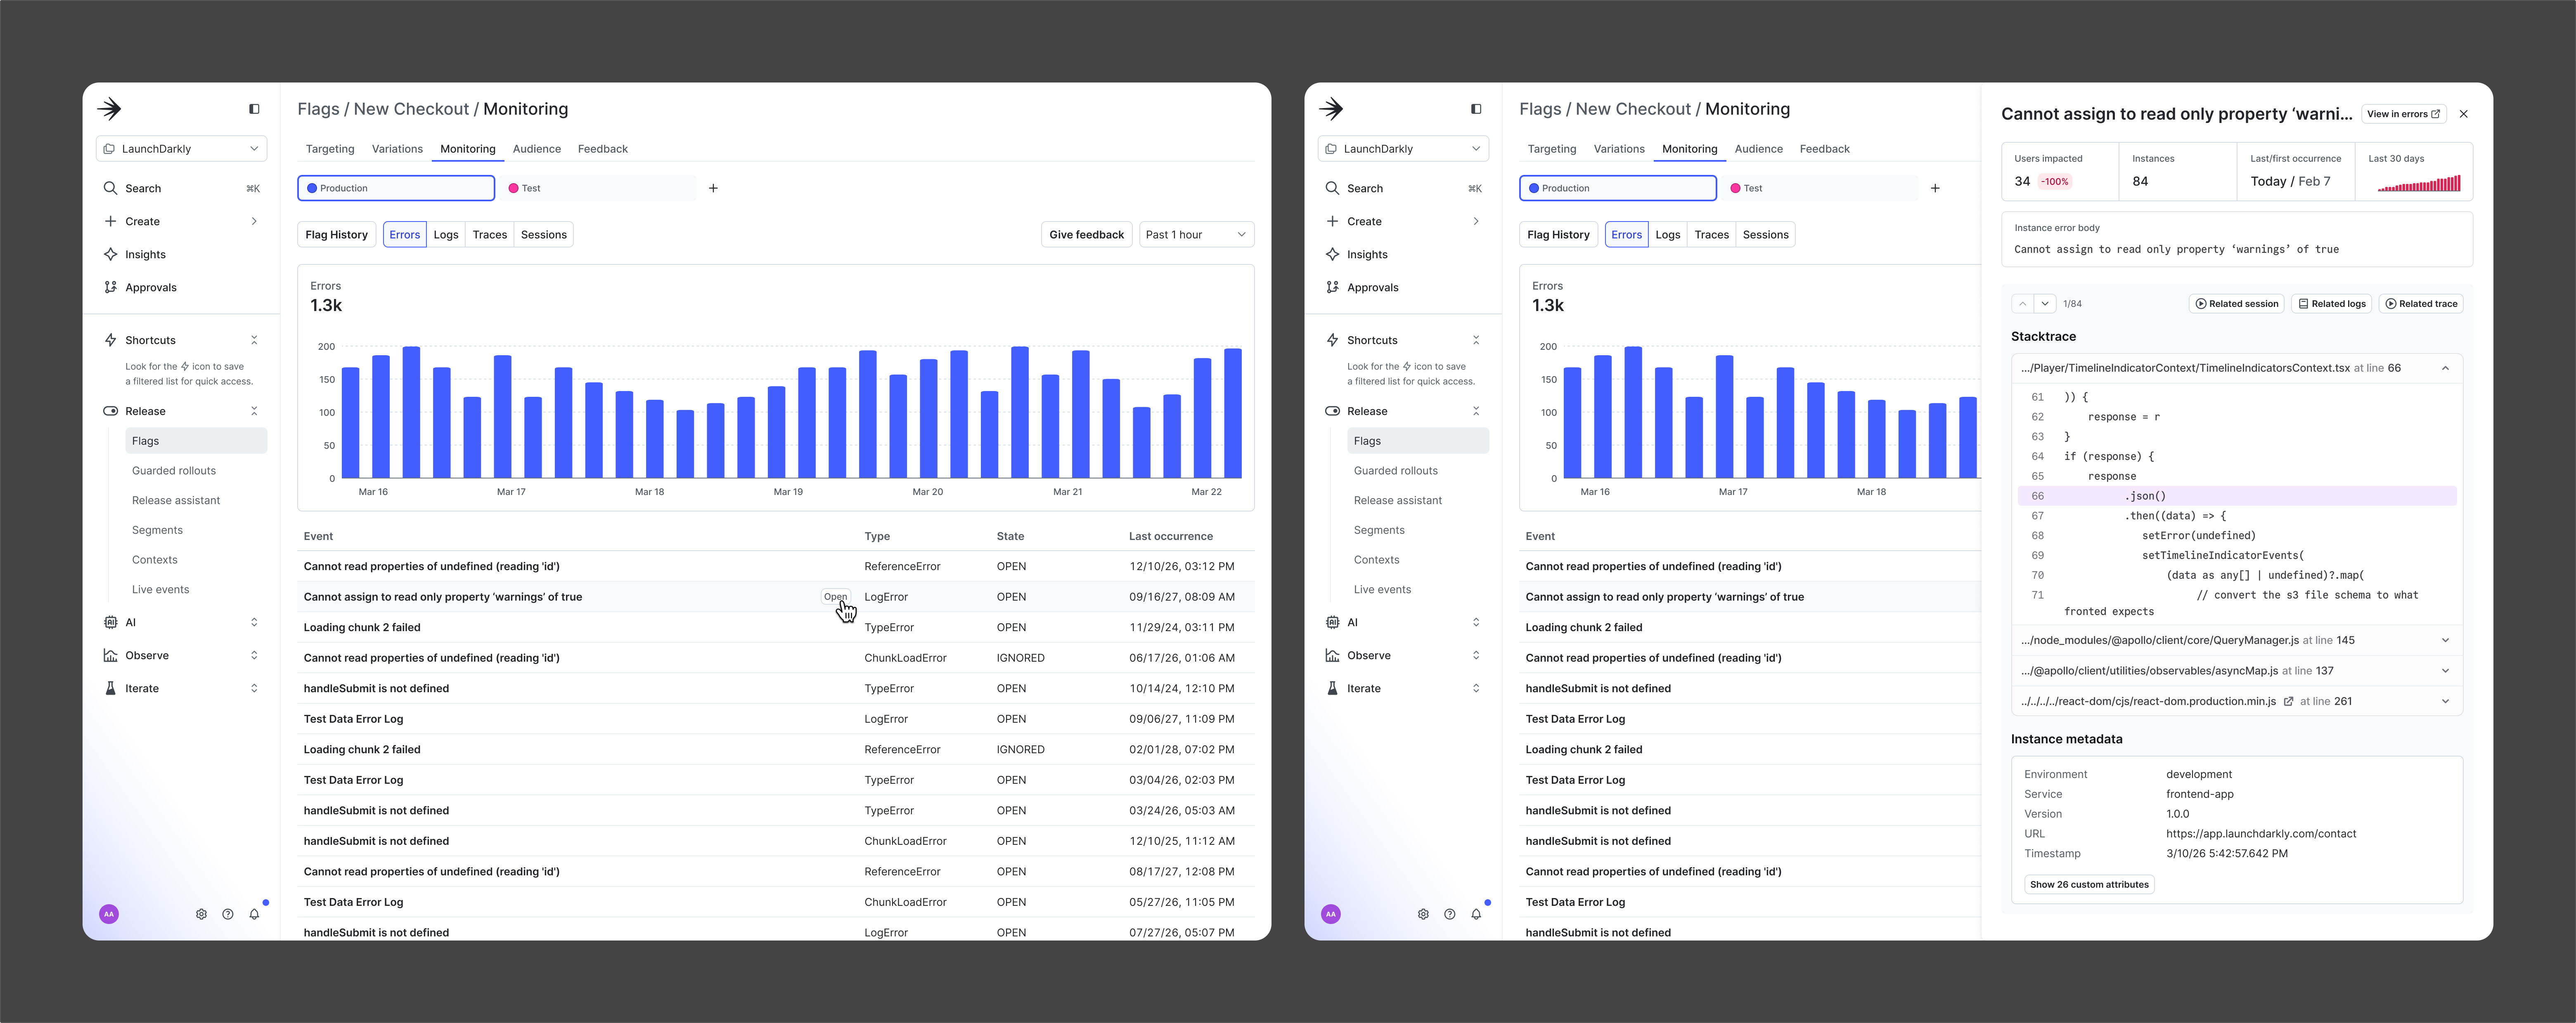Expand QueryManager.js stack frame
The height and width of the screenshot is (1023, 2576).
[2445, 640]
